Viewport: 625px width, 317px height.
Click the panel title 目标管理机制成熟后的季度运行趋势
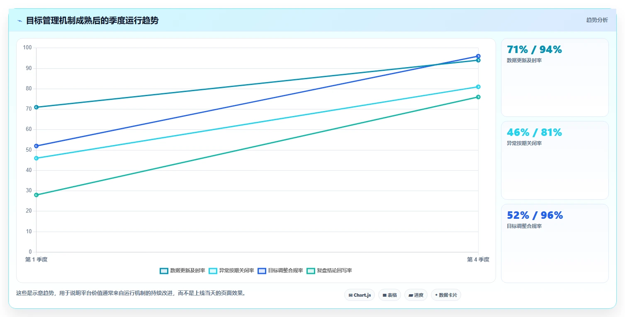tap(92, 21)
